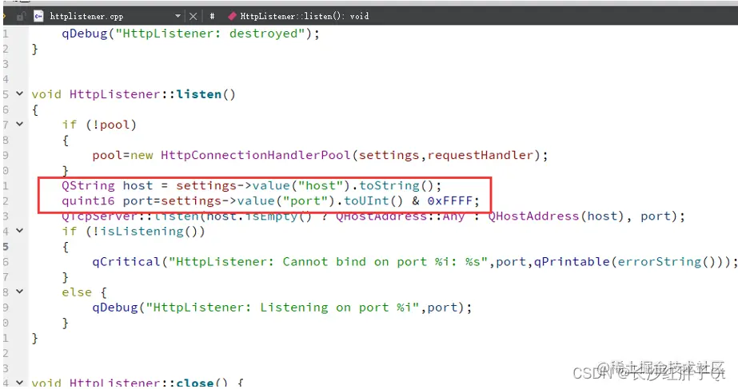Click on 'QHostAddress::Any' in the listen call
The width and height of the screenshot is (738, 389).
click(x=400, y=216)
